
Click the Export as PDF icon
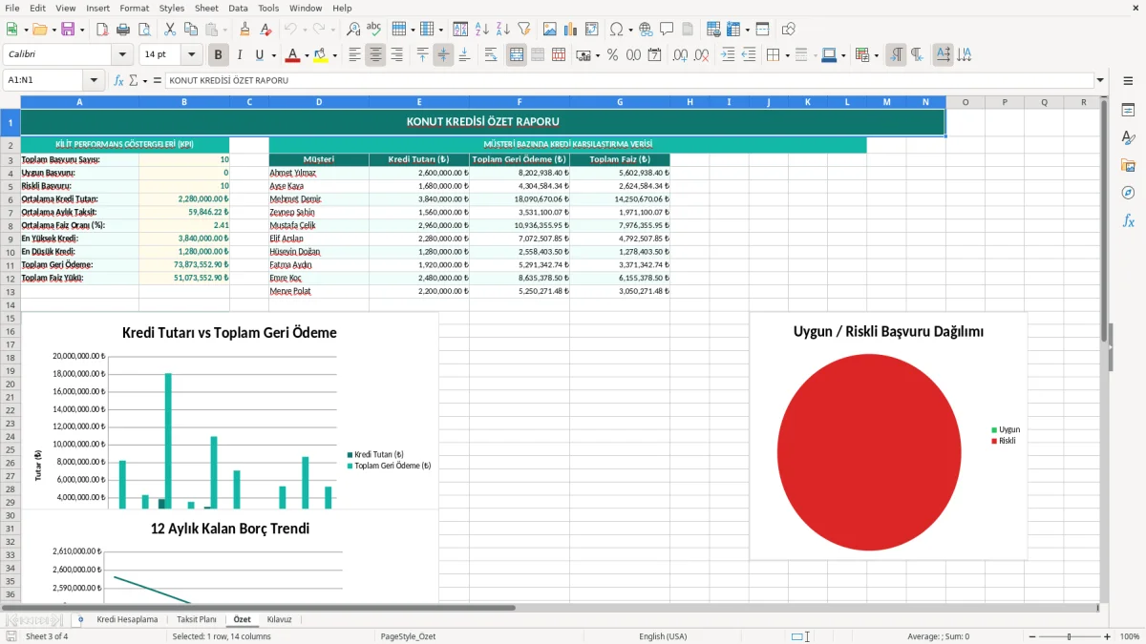point(102,30)
